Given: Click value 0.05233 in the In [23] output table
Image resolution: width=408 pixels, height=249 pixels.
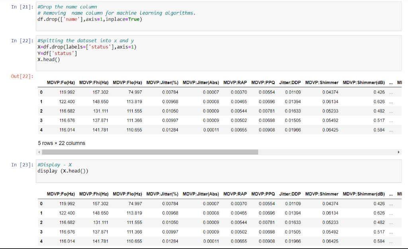Looking at the screenshot, I should point(330,222).
